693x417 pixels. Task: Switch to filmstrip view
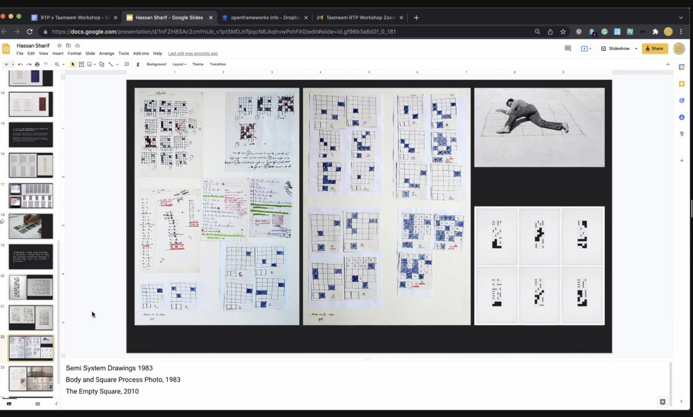(9, 404)
